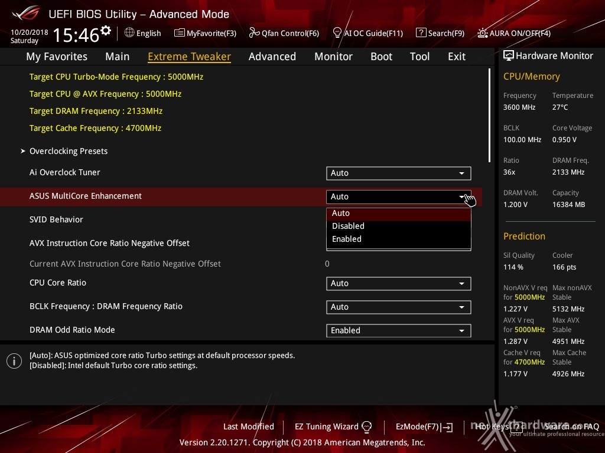
Task: Click the Sil Quality value 114 %
Action: pos(513,267)
